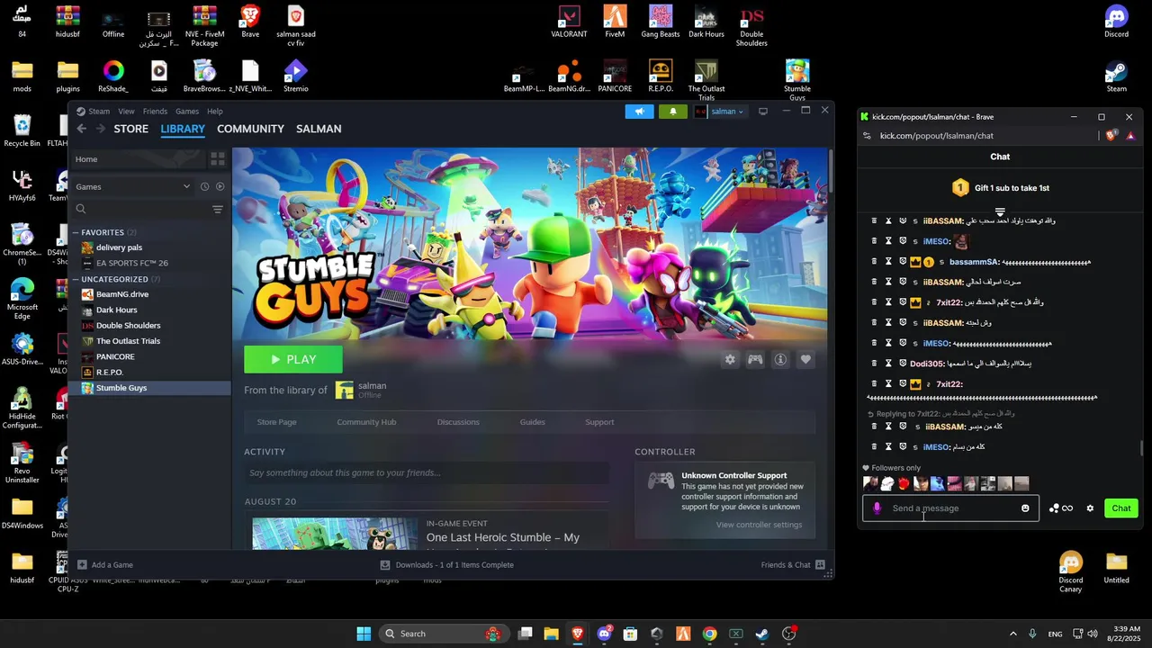
Task: Open the Help menu
Action: click(215, 112)
